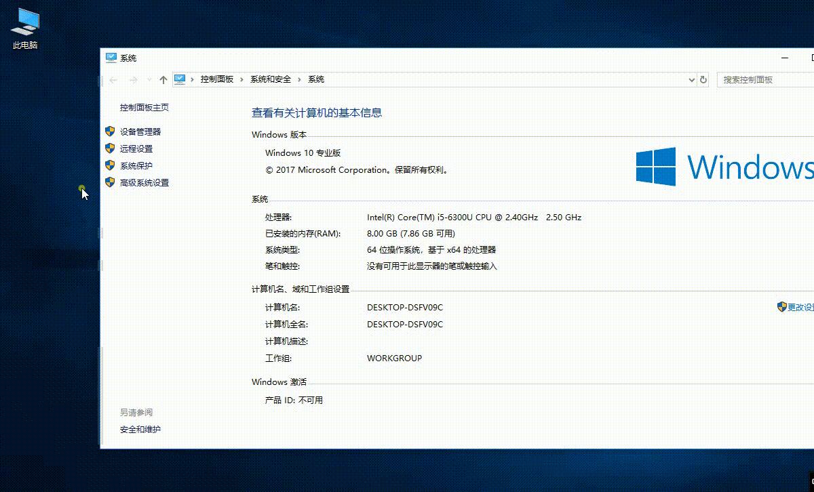814x492 pixels.
Task: Click the up arrow to go to parent folder
Action: click(163, 79)
